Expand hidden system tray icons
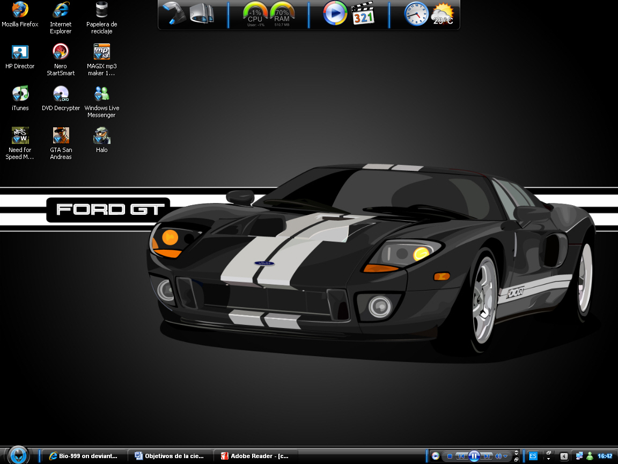This screenshot has height=464, width=618. pyautogui.click(x=564, y=456)
